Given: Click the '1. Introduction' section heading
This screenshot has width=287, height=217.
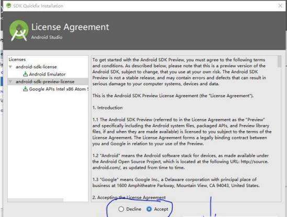Looking at the screenshot, I should tap(108, 107).
